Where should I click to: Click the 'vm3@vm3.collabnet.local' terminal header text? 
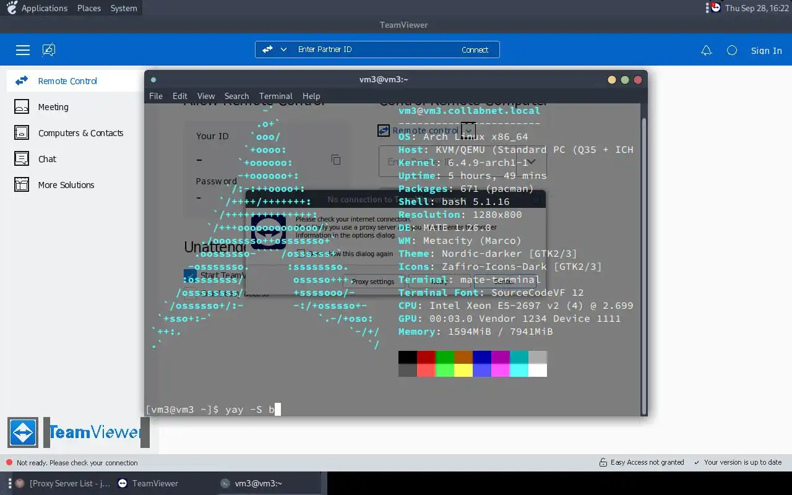point(470,111)
